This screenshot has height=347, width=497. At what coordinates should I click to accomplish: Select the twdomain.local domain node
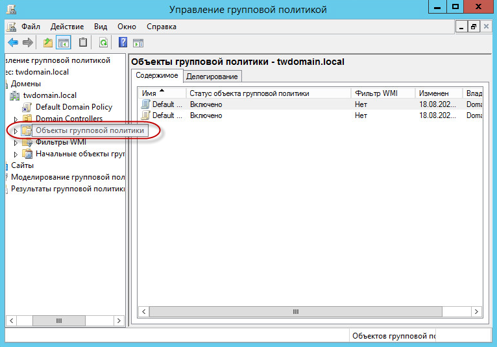point(49,95)
